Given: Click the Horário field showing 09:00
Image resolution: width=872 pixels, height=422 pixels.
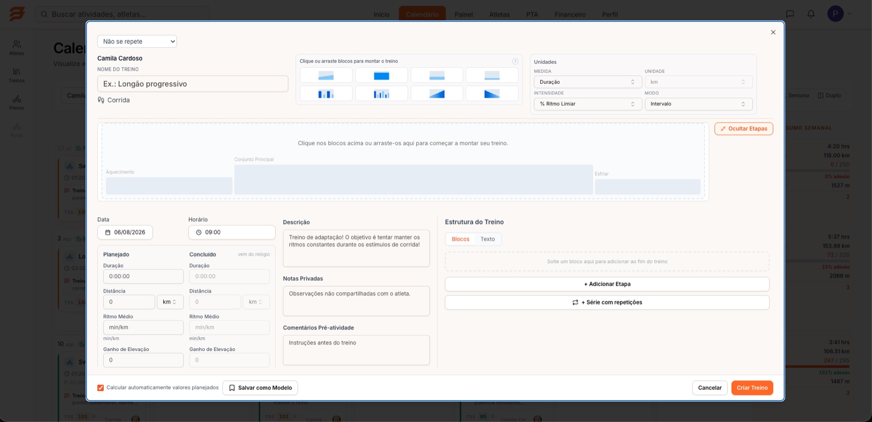Looking at the screenshot, I should coord(232,233).
